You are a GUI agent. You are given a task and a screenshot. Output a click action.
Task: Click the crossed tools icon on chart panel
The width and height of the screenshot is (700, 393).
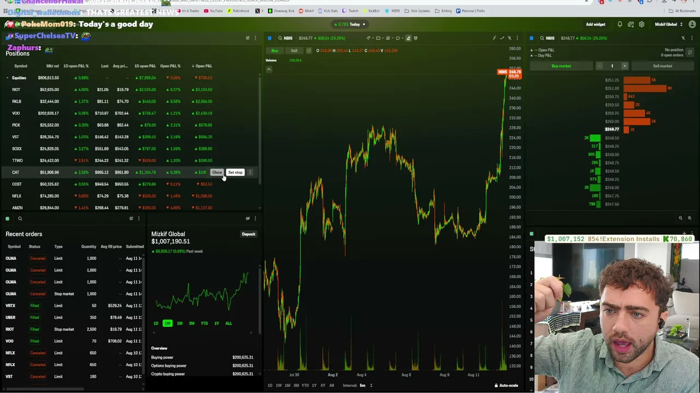pyautogui.click(x=510, y=38)
